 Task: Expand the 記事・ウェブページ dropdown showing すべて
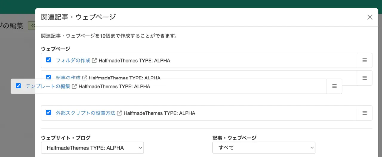(x=264, y=148)
